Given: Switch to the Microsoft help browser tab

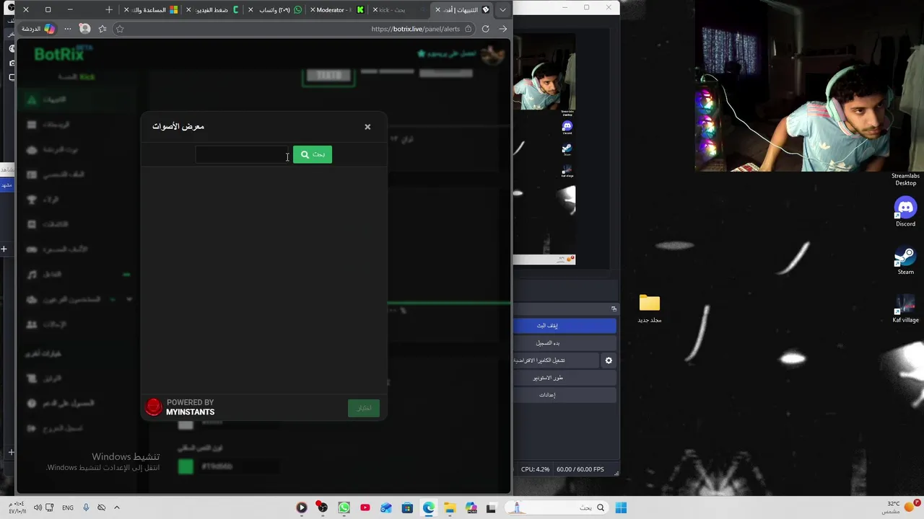Looking at the screenshot, I should point(152,9).
